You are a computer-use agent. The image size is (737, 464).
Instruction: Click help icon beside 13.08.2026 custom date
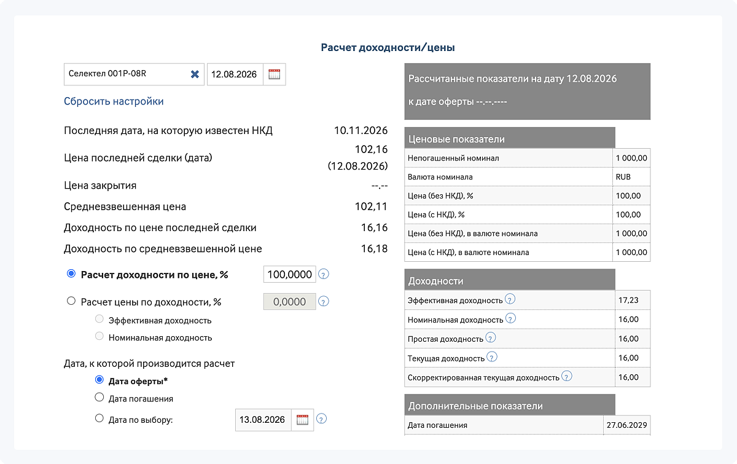[x=321, y=420]
